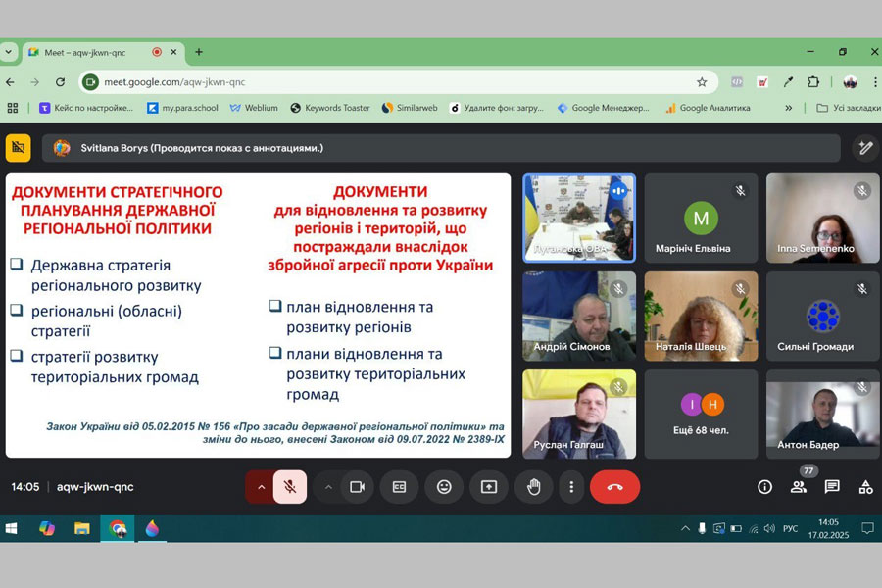Open the activities icon
The width and height of the screenshot is (882, 588).
point(865,487)
